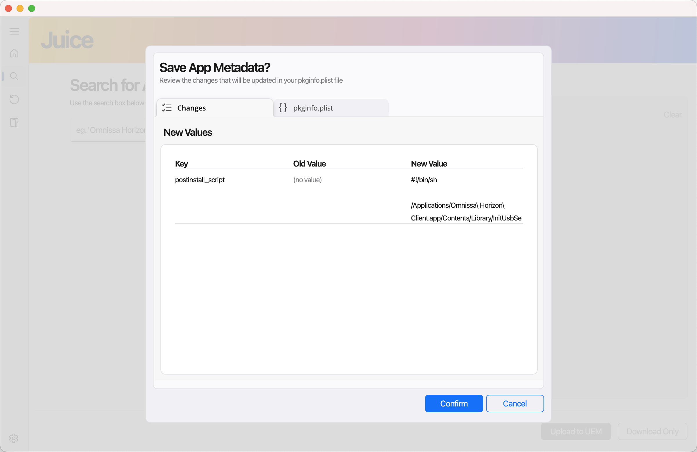Click the hamburger menu icon in sidebar
Screen dimensions: 697x452
pos(14,31)
